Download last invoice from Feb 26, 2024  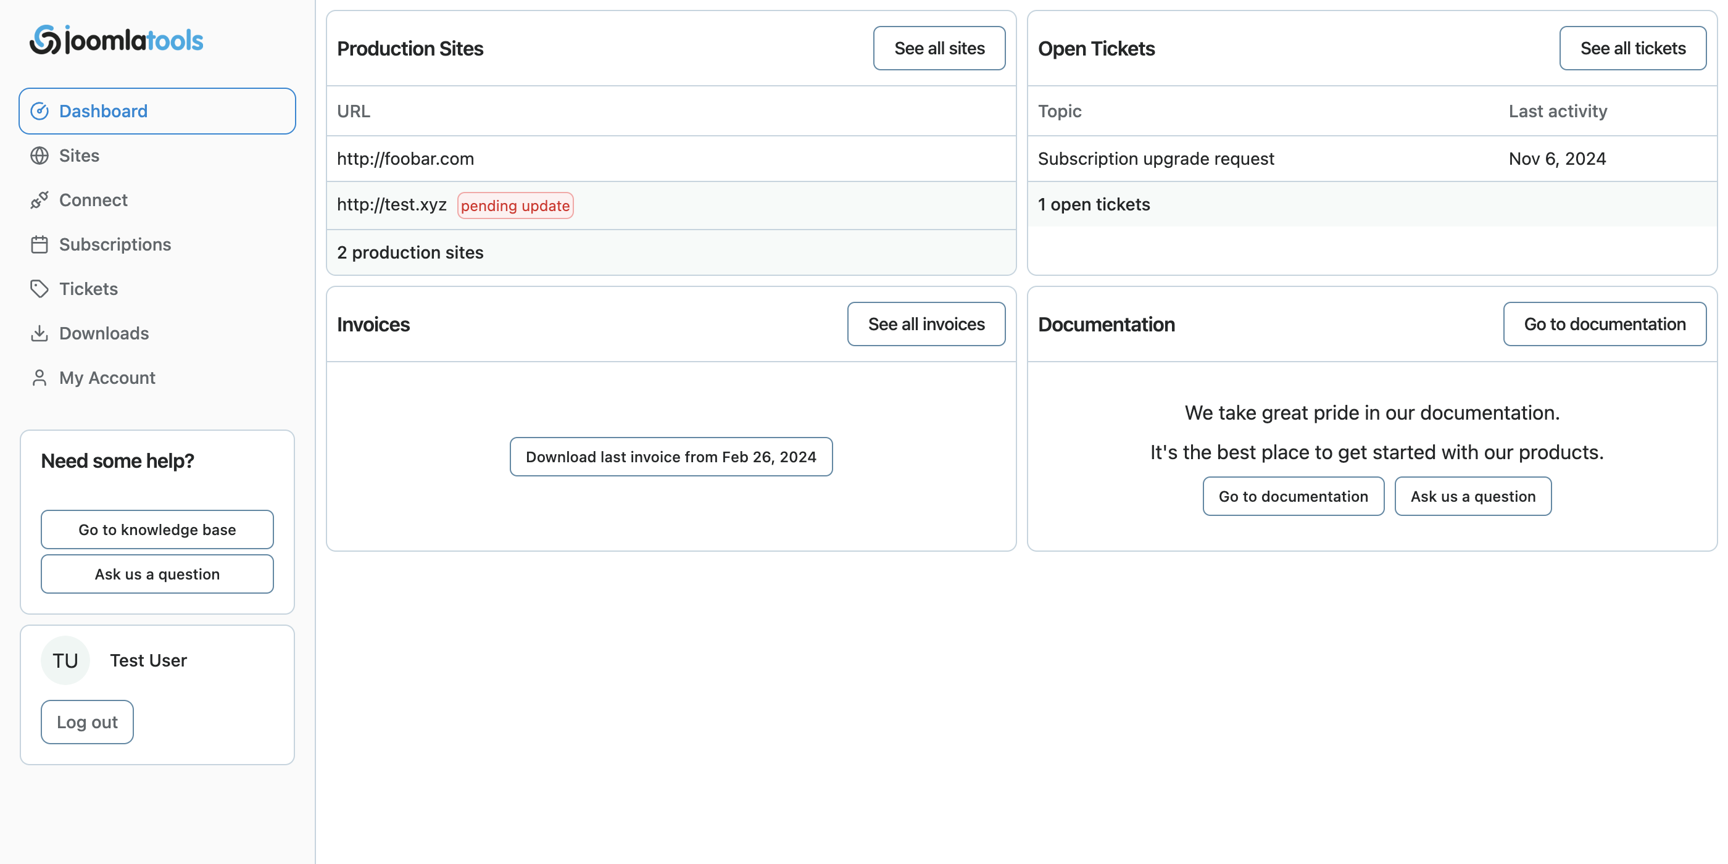point(671,457)
